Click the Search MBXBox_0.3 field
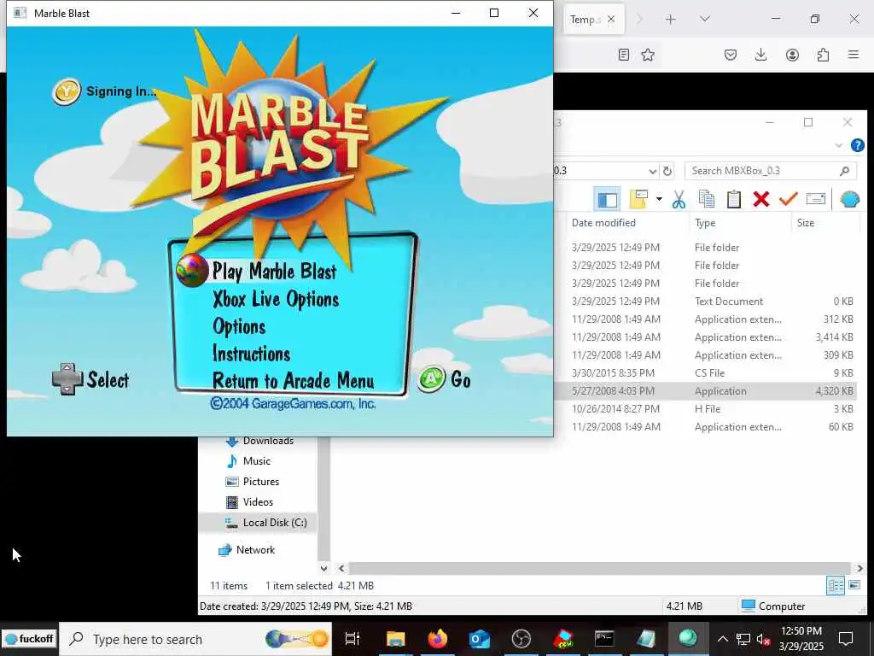Viewport: 874px width, 656px height. pos(770,171)
